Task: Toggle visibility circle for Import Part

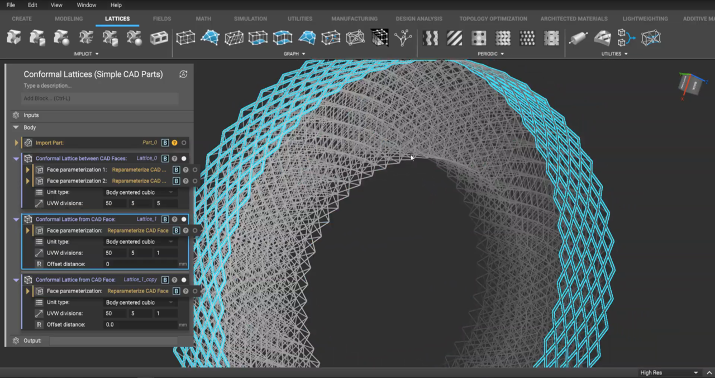Action: (184, 143)
